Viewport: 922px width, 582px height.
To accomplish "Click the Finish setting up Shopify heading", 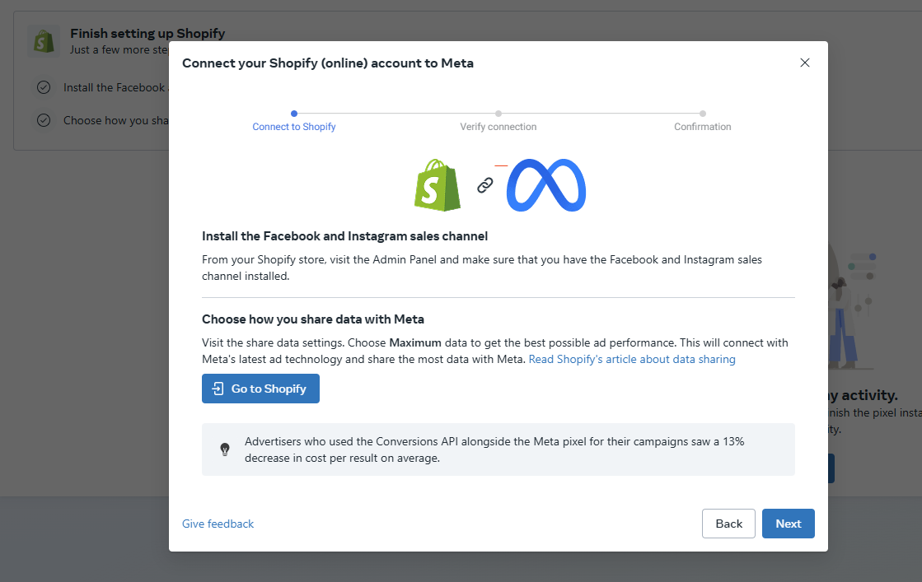I will pos(147,34).
